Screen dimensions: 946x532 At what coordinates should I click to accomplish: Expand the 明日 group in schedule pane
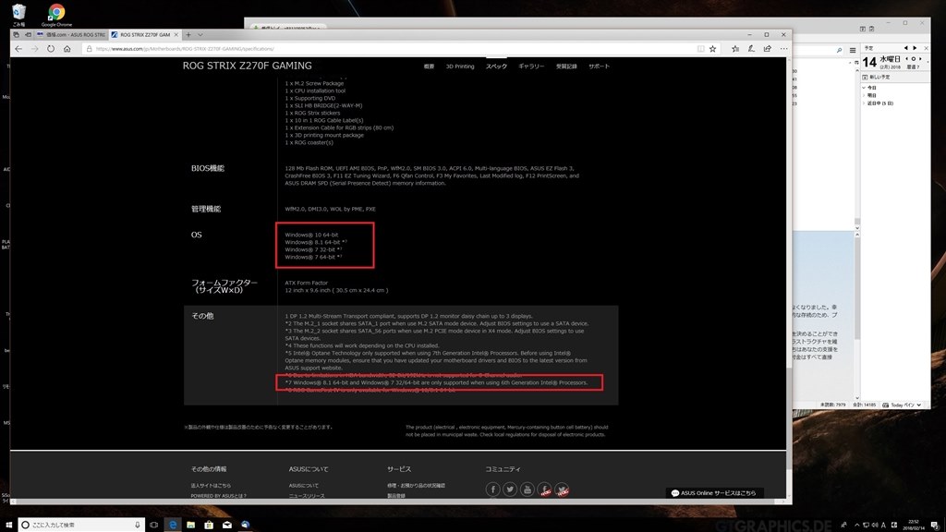864,95
